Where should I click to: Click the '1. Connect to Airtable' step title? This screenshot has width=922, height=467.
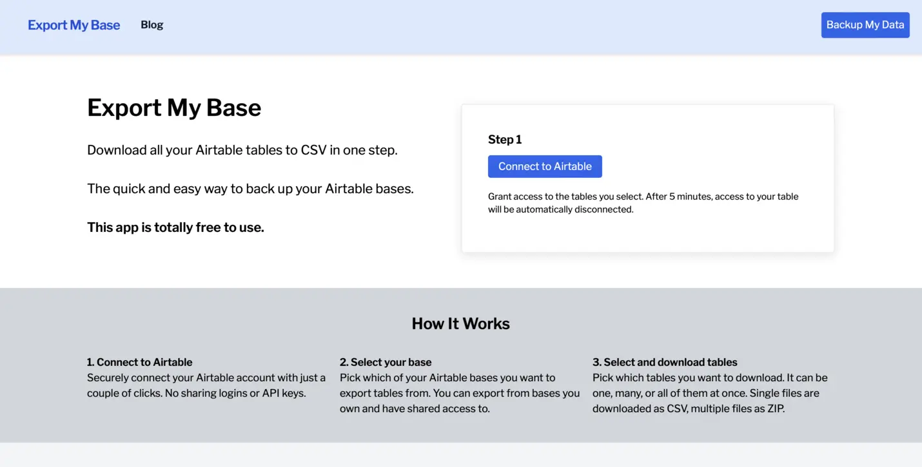click(140, 362)
